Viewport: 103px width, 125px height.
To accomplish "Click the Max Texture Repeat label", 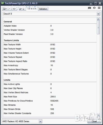I will [x=13, y=57].
